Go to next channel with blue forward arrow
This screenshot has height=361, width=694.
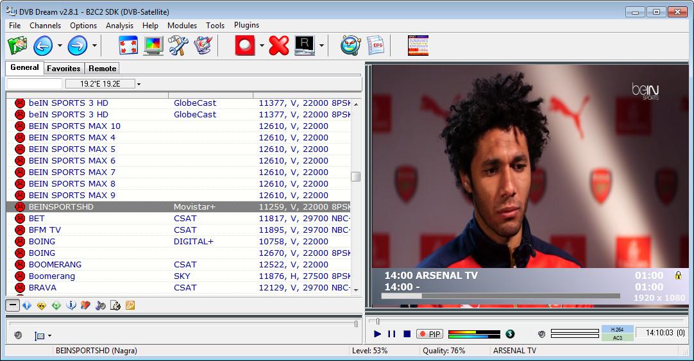pos(78,45)
